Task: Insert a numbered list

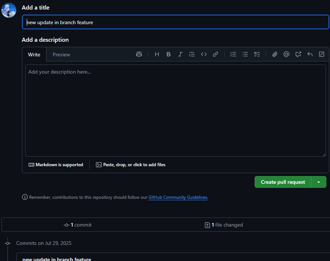Action: tap(233, 54)
